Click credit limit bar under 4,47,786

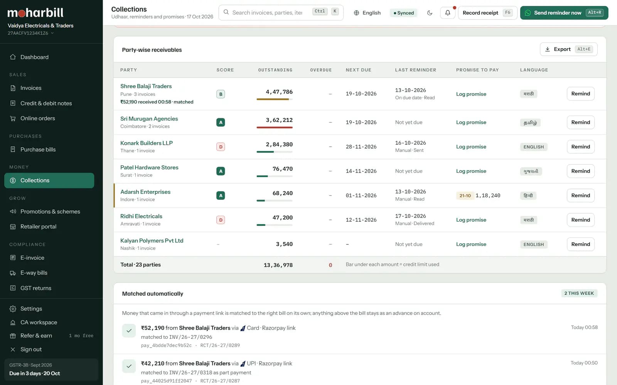tap(275, 99)
